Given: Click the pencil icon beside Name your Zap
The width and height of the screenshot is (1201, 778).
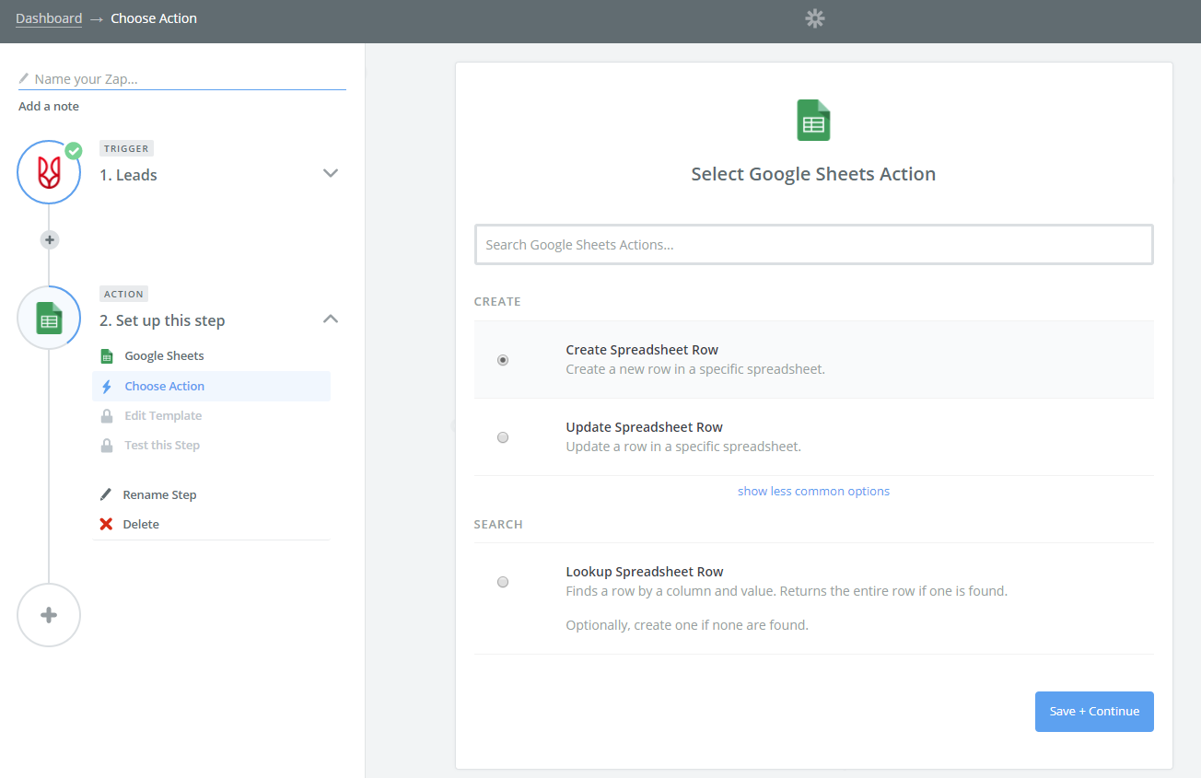Looking at the screenshot, I should [x=24, y=79].
